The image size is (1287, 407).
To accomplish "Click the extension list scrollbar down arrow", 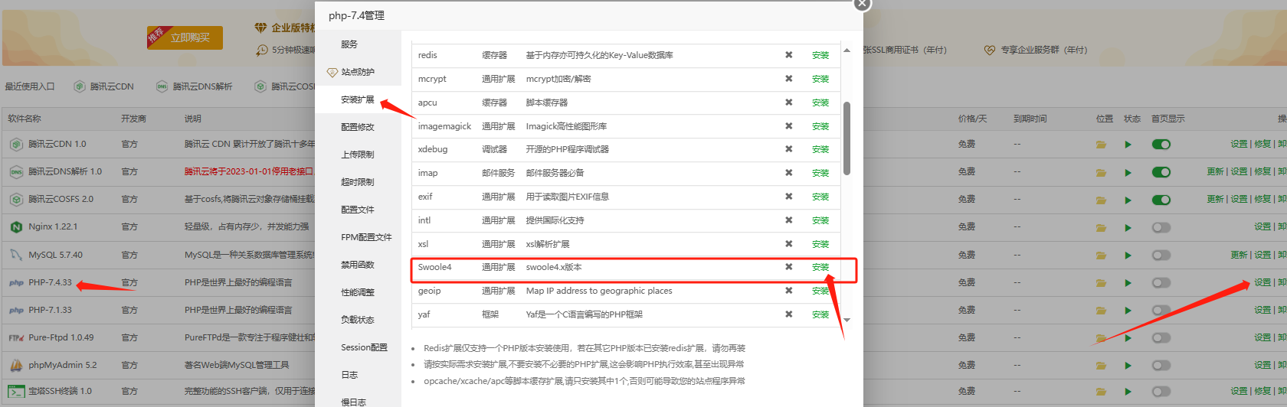I will point(847,320).
